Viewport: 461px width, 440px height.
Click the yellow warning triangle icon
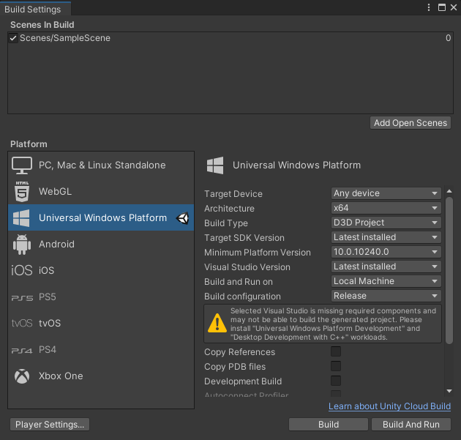click(x=217, y=324)
